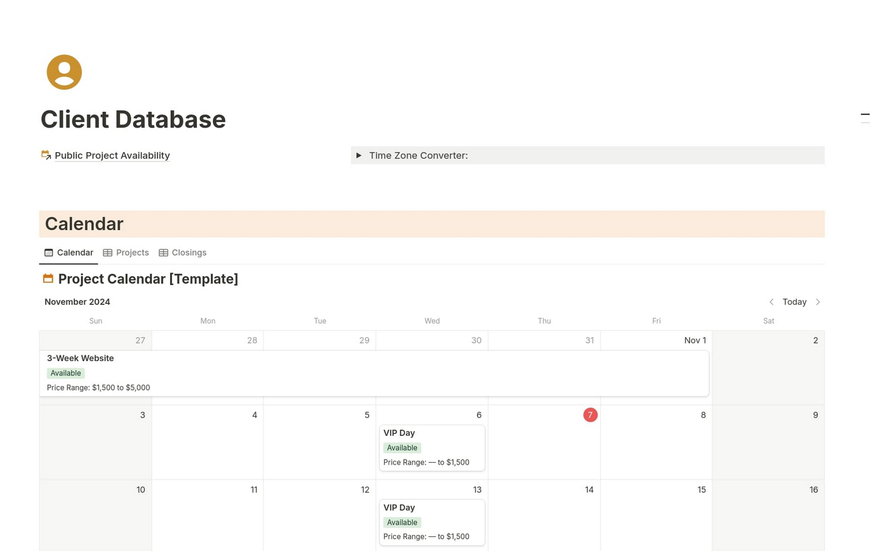
Task: Go to next month with right arrow
Action: [x=818, y=302]
